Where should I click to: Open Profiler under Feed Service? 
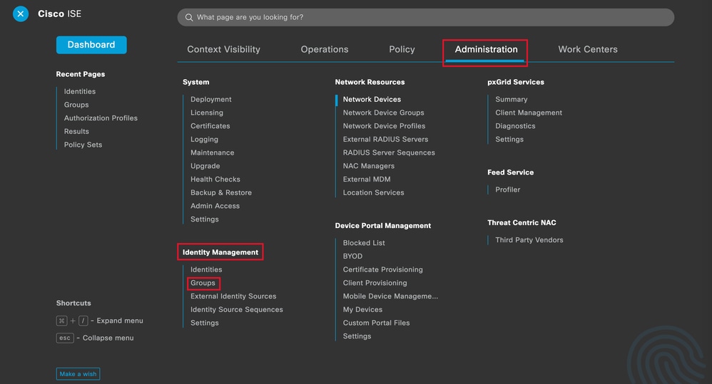508,190
